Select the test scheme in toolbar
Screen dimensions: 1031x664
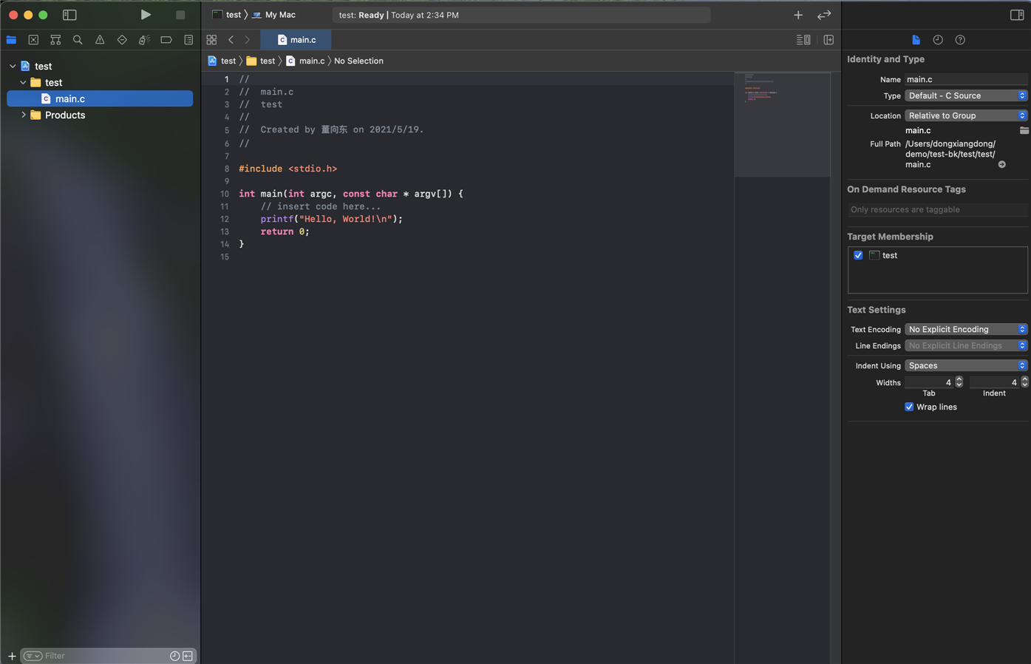tap(227, 15)
